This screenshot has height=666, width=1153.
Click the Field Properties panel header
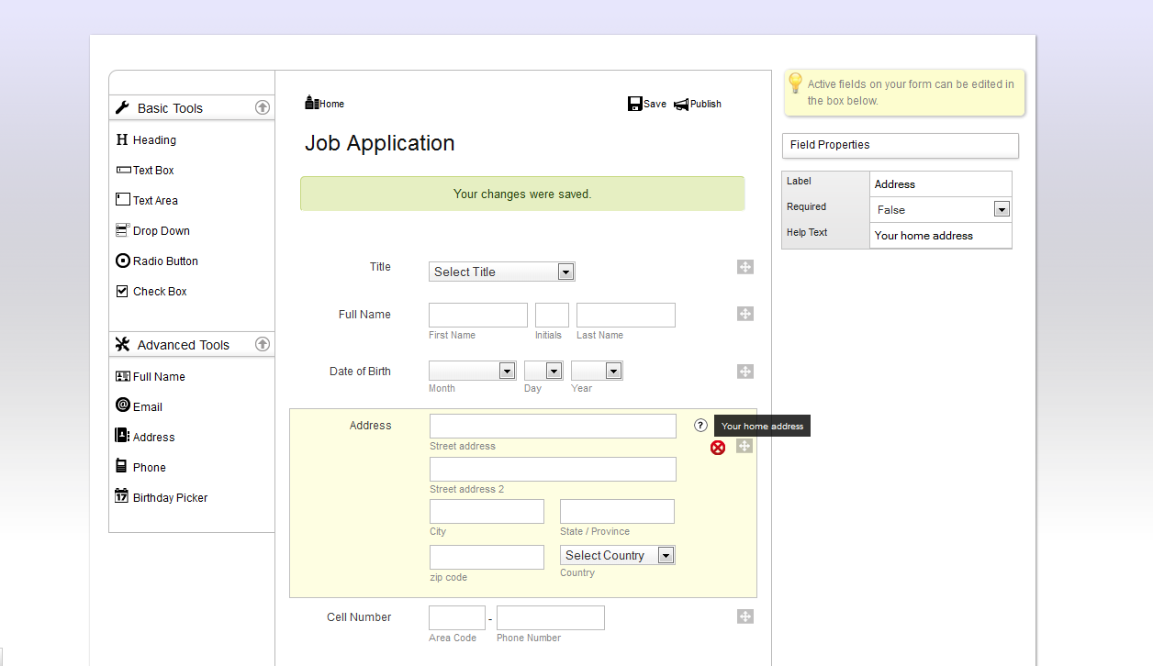[901, 145]
